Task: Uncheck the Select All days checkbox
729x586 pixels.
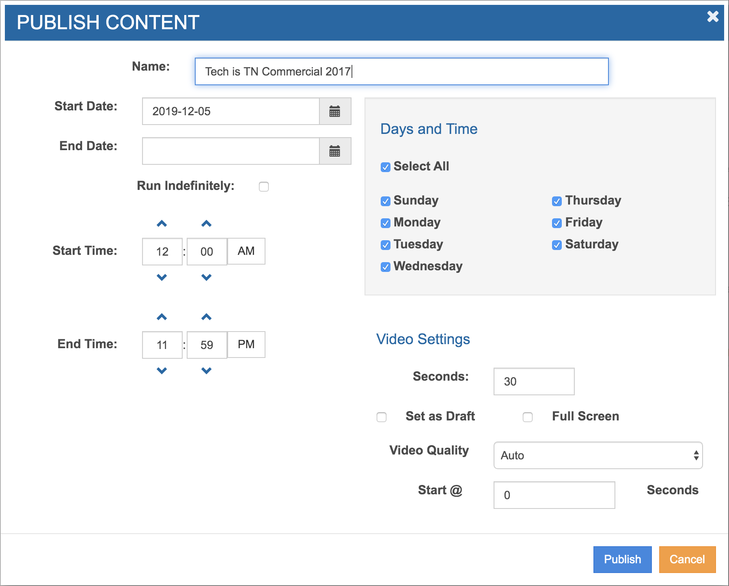Action: pos(386,167)
